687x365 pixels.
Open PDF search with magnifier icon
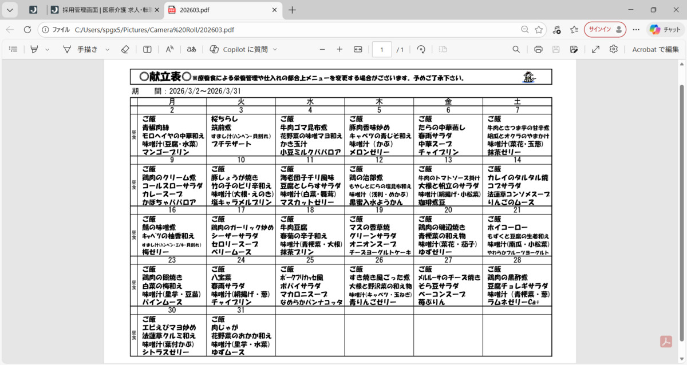[x=516, y=50]
